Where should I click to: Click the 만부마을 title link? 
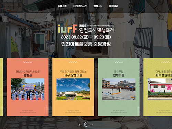119,75
